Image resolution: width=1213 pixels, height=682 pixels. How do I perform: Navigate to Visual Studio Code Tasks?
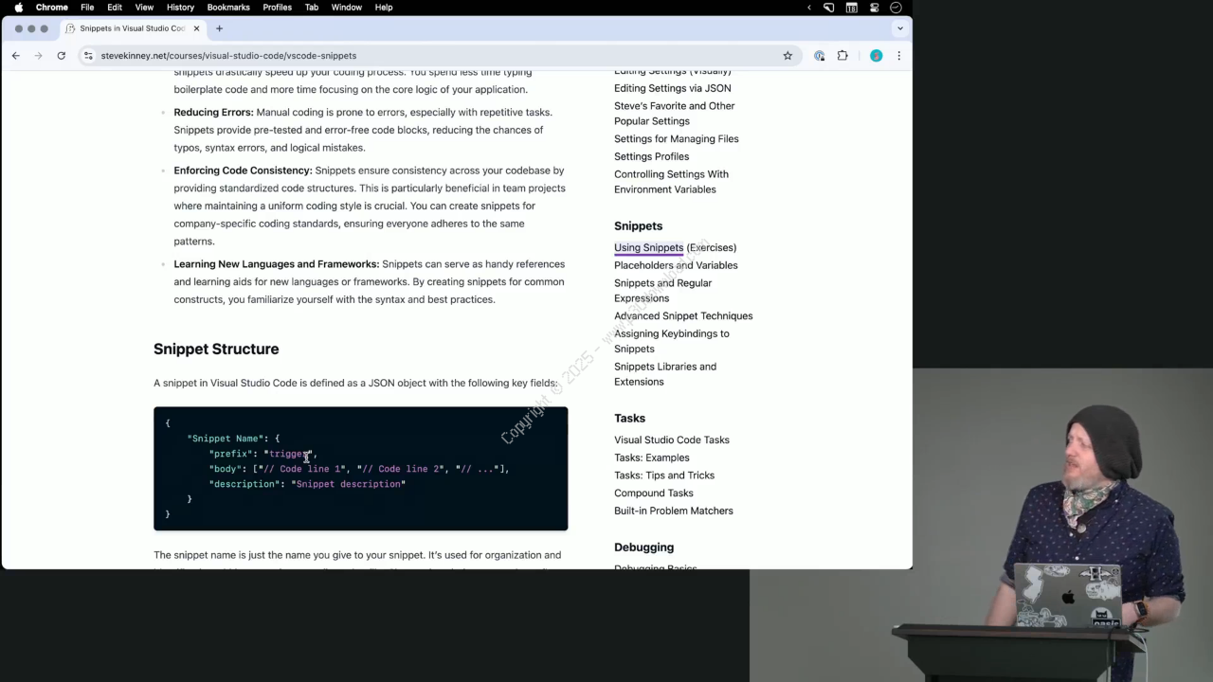(x=671, y=440)
